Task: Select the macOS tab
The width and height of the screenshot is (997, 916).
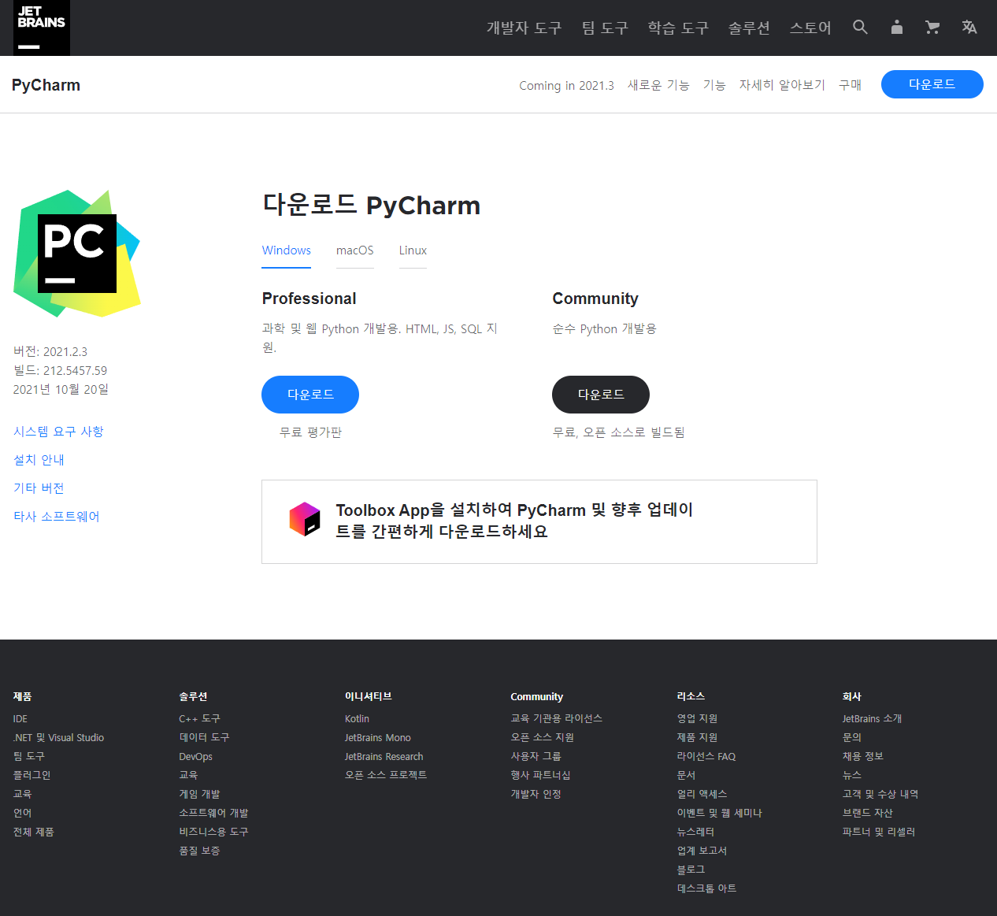Action: point(355,250)
